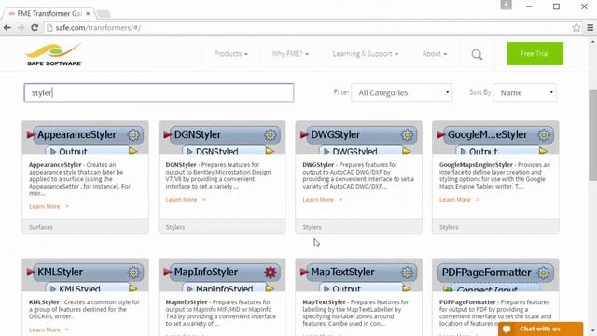Click the page vertical scrollbar thumb

pyautogui.click(x=592, y=134)
